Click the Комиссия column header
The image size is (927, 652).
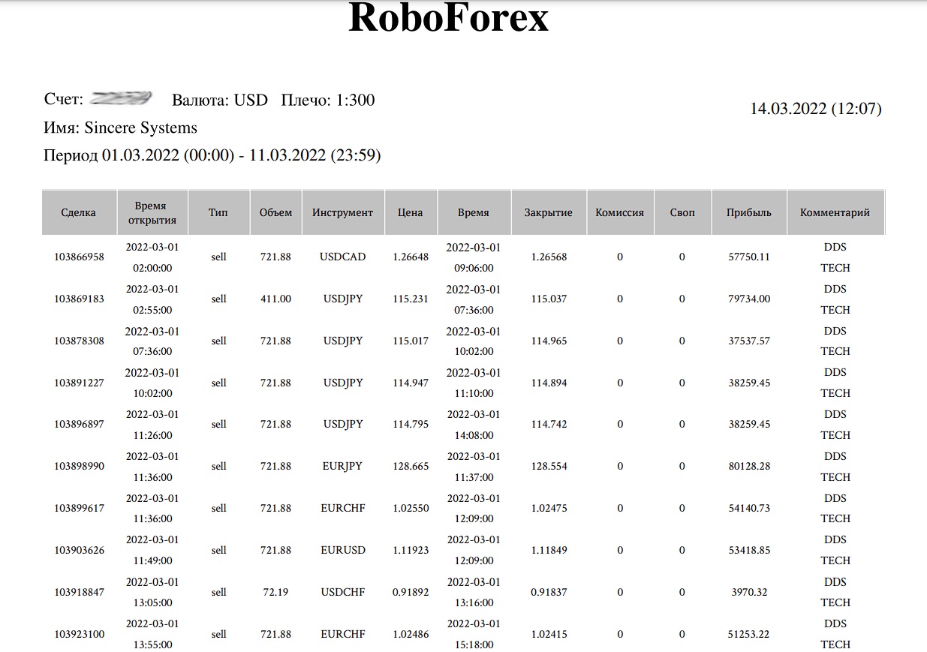pyautogui.click(x=619, y=212)
